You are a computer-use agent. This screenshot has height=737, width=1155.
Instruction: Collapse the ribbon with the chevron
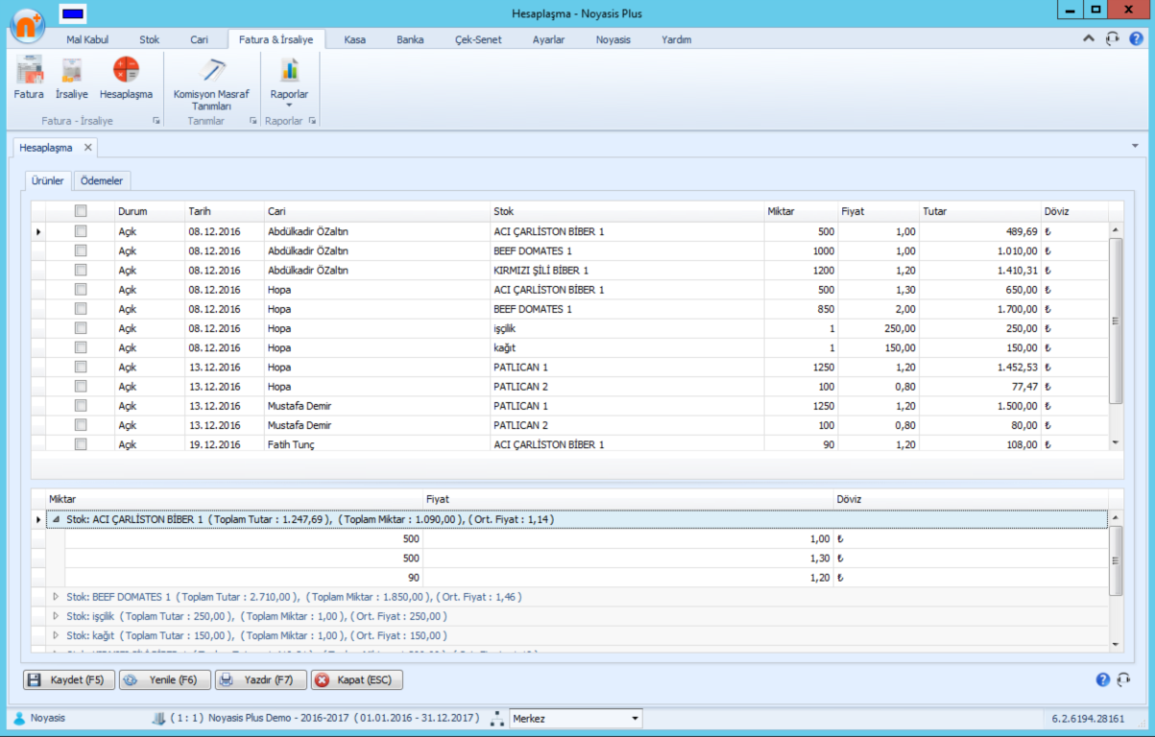1089,39
